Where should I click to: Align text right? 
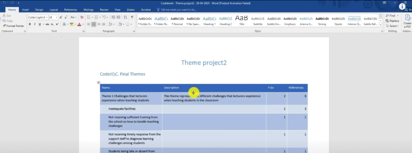click(x=99, y=24)
